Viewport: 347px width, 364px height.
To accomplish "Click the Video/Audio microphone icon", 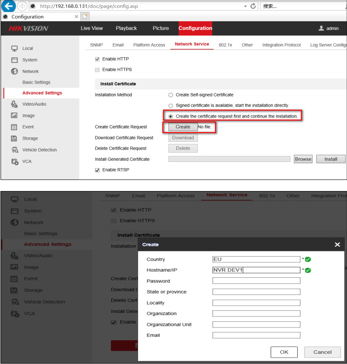I will (x=14, y=104).
